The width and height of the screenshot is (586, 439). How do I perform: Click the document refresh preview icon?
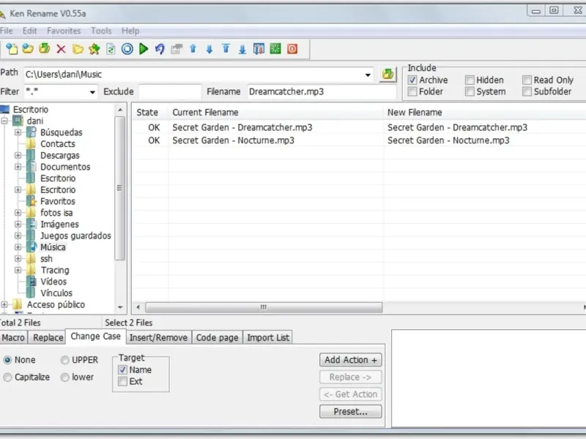click(x=111, y=49)
